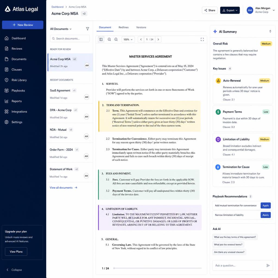Click the Acme Corp MSA breadcrumb

(x=77, y=7)
